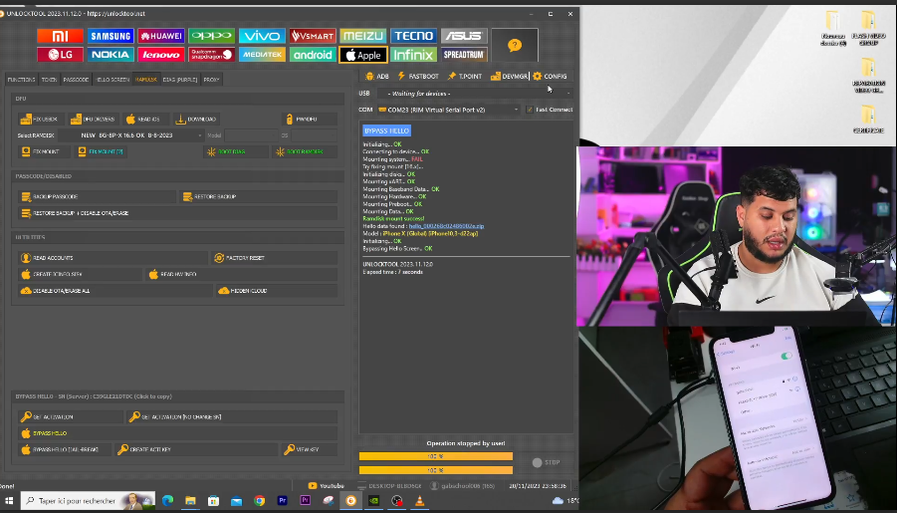Switch to the HELLO SCREEN tab

point(112,80)
